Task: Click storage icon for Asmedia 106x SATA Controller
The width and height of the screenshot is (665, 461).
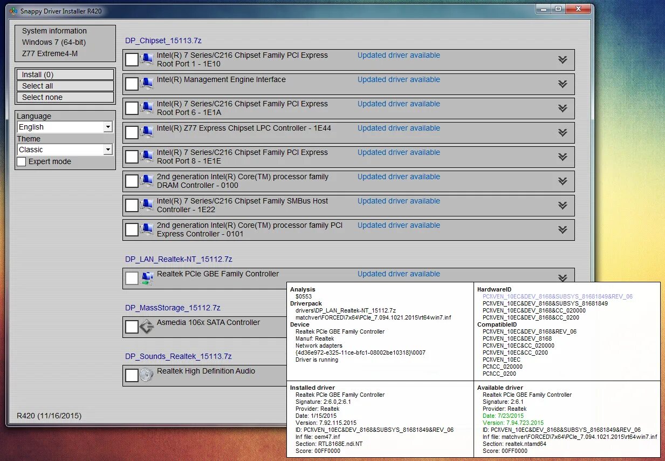Action: click(x=147, y=327)
